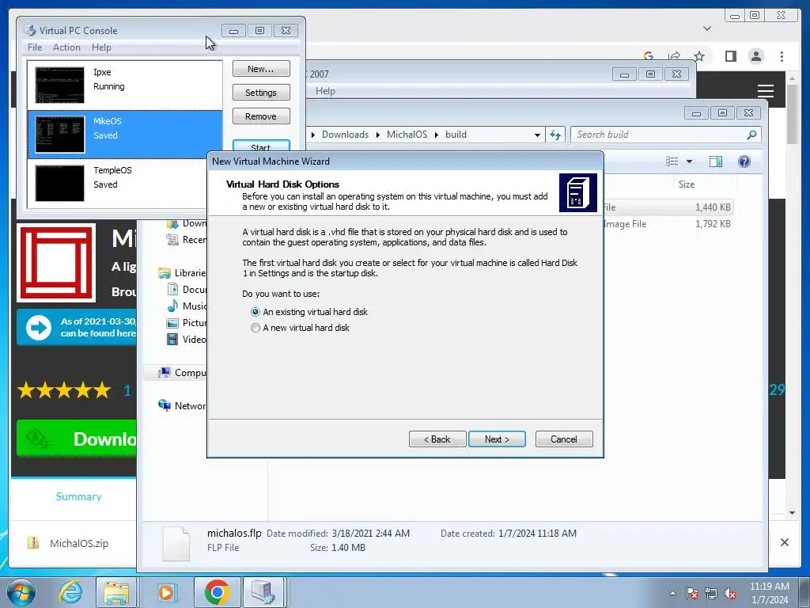
Task: Expand the arrow after Downloads breadcrumb
Action: point(377,135)
